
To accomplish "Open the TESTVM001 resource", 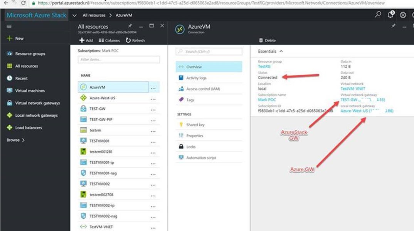I will pos(99,141).
